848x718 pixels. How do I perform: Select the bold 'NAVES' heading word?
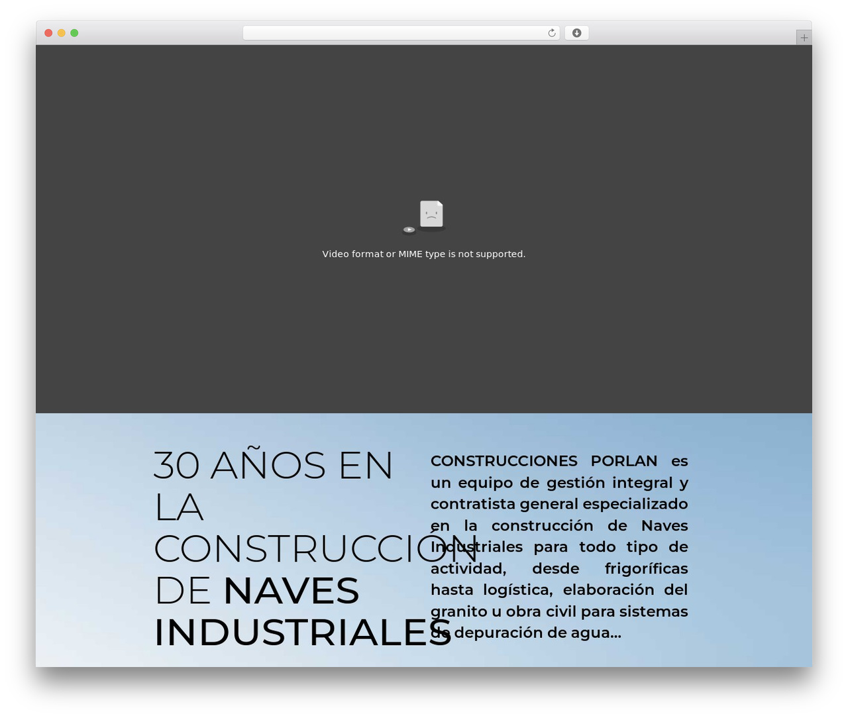tap(291, 590)
